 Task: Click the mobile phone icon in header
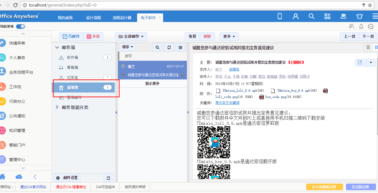(280, 16)
